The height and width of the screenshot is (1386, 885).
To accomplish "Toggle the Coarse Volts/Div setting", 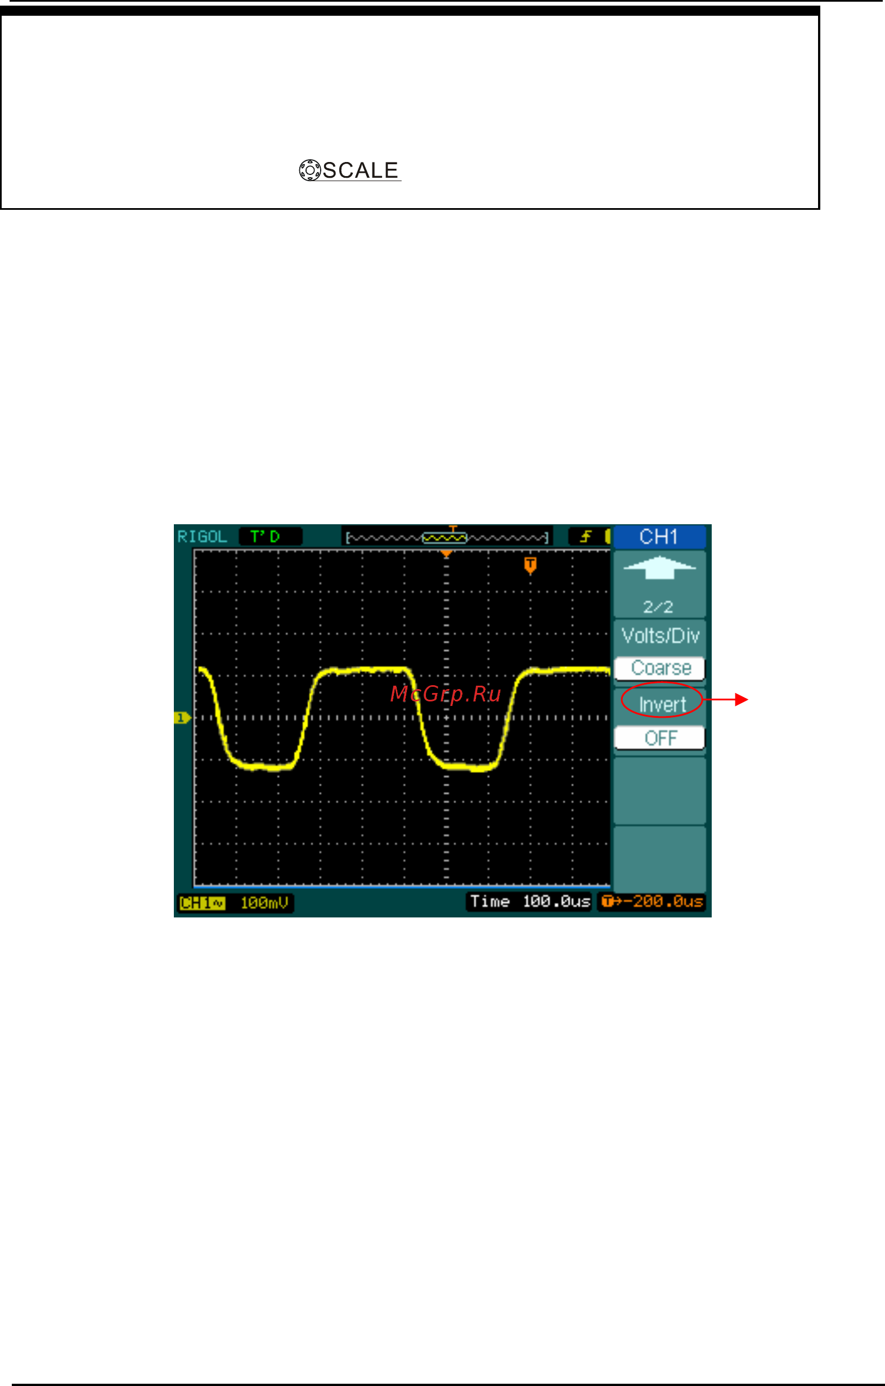I will coord(660,668).
